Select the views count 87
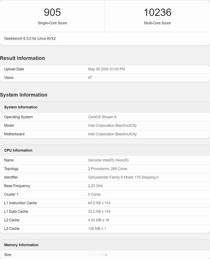The image size is (210, 259). (x=90, y=78)
